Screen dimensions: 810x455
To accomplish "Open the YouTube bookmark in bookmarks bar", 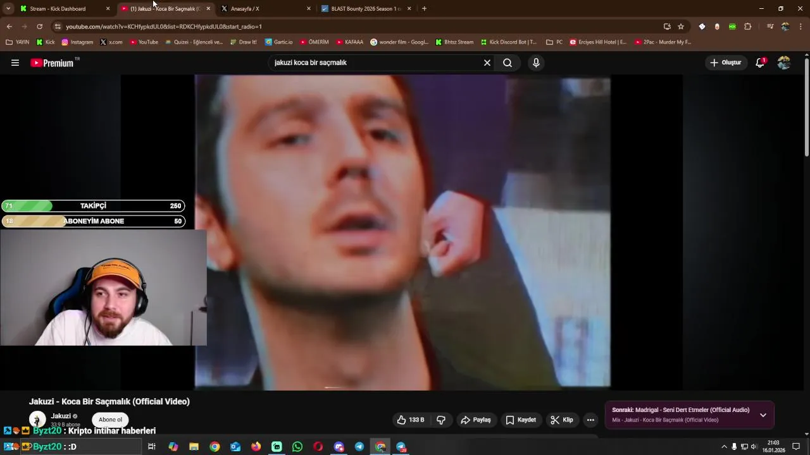I will [144, 42].
